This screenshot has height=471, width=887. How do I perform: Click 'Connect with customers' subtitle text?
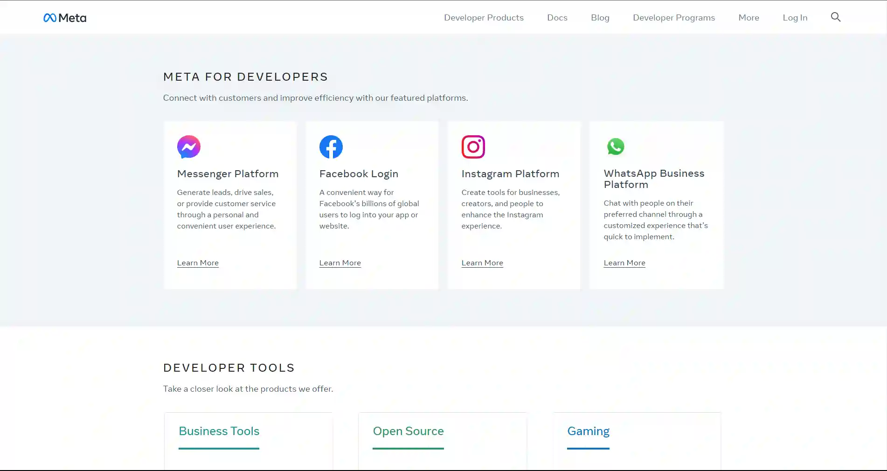point(316,98)
